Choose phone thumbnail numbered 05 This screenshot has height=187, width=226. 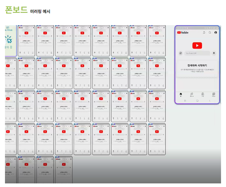(82, 41)
